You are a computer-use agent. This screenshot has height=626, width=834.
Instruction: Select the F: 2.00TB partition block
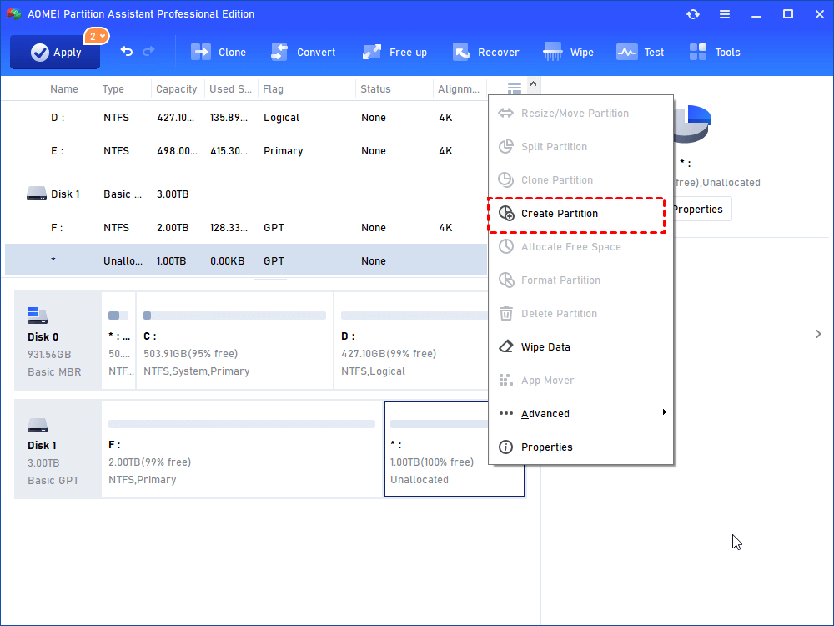[242, 449]
